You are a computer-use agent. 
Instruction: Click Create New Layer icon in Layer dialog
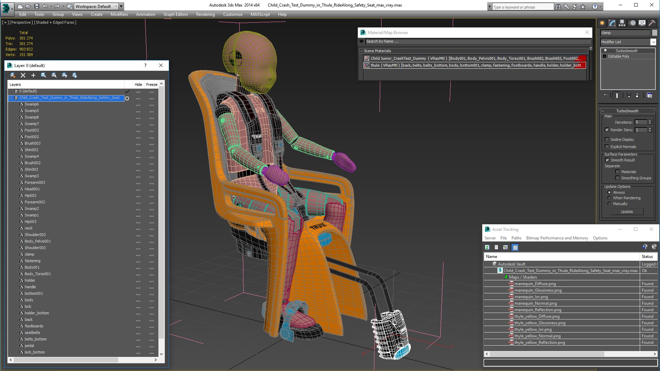pos(13,75)
